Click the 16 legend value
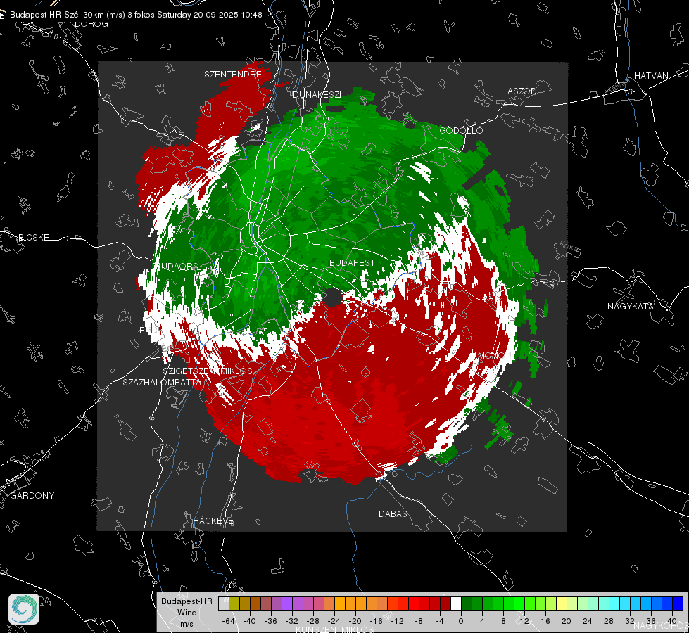This screenshot has height=633, width=689. pyautogui.click(x=545, y=621)
